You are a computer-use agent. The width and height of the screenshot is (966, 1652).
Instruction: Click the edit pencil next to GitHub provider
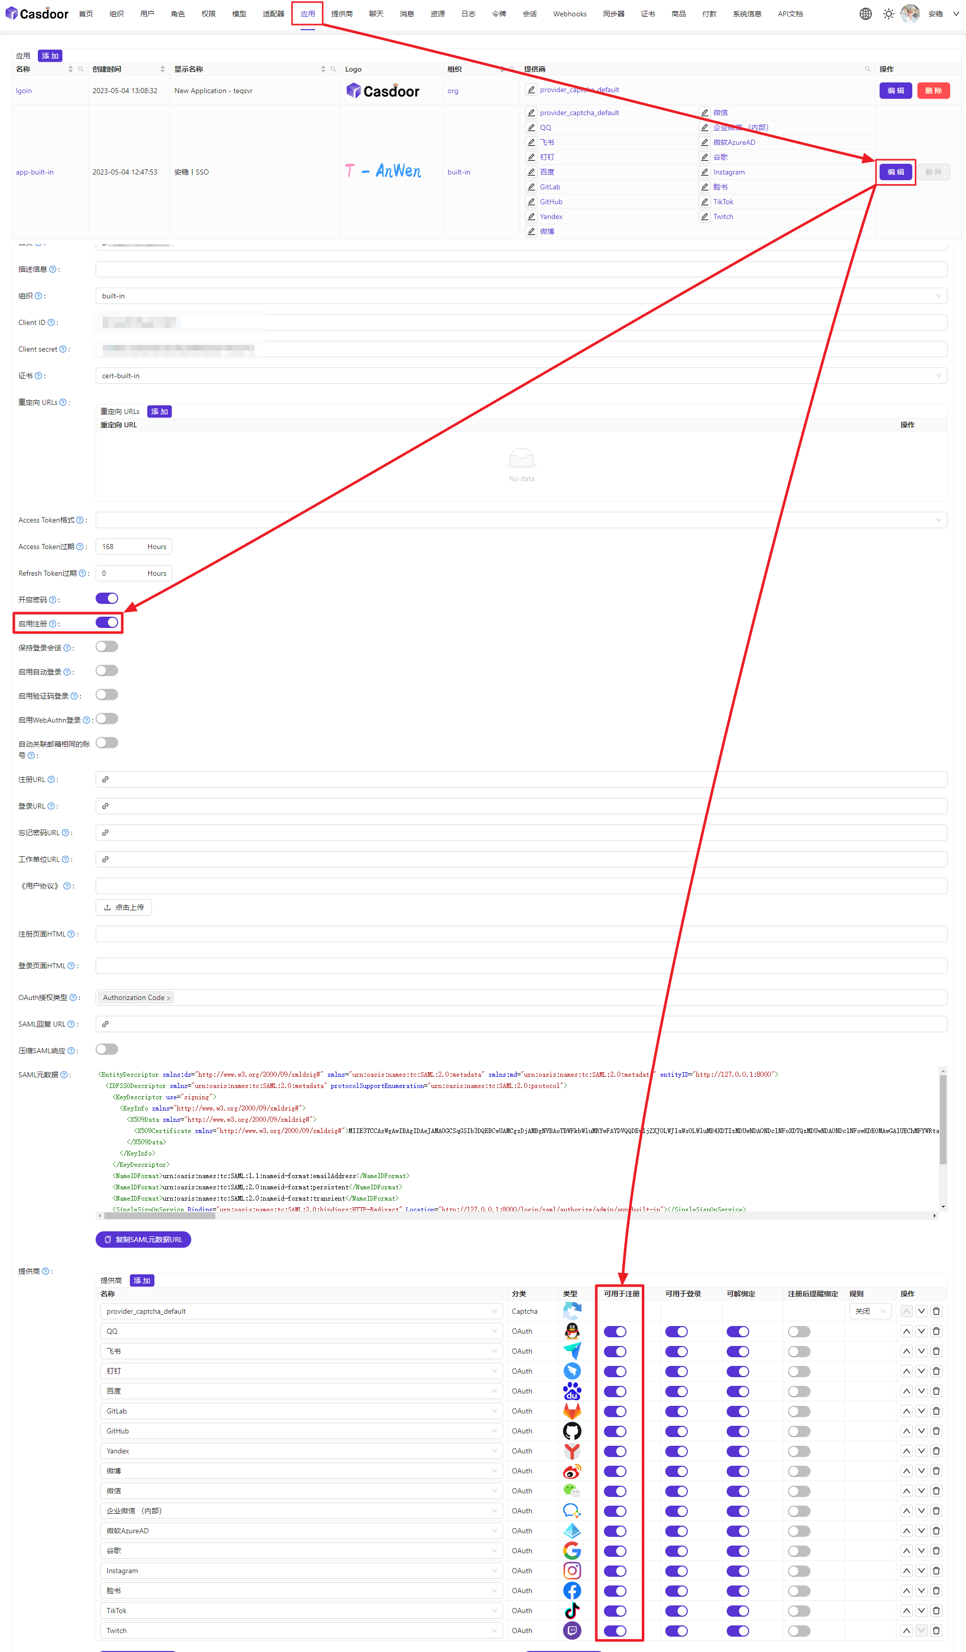pos(531,202)
